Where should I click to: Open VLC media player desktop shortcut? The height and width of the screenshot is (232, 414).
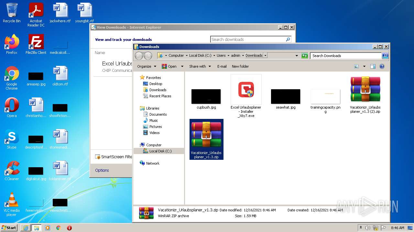[12, 204]
